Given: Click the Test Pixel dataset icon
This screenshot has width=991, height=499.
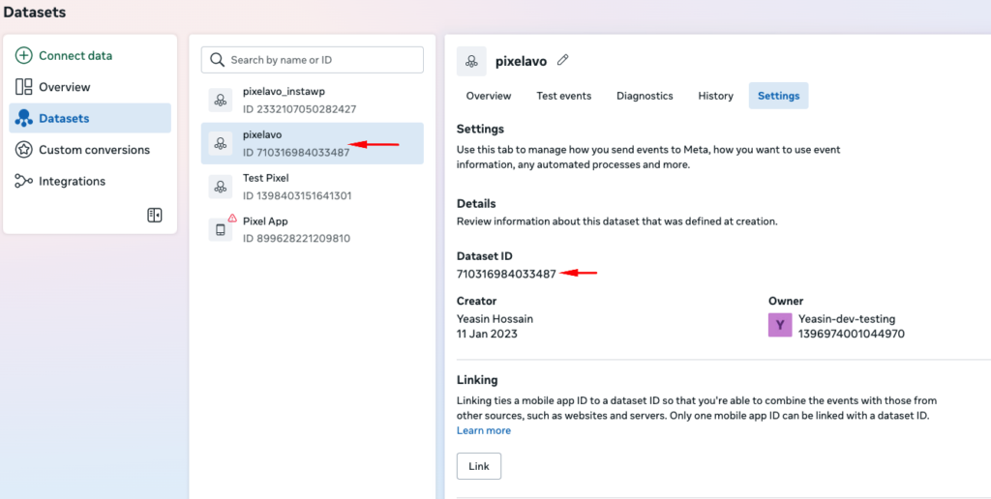Looking at the screenshot, I should coord(221,187).
